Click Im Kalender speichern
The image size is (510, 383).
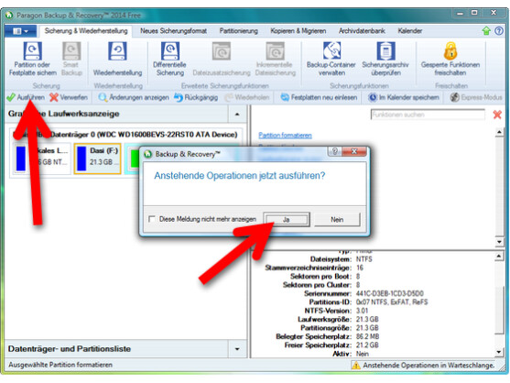pos(403,97)
